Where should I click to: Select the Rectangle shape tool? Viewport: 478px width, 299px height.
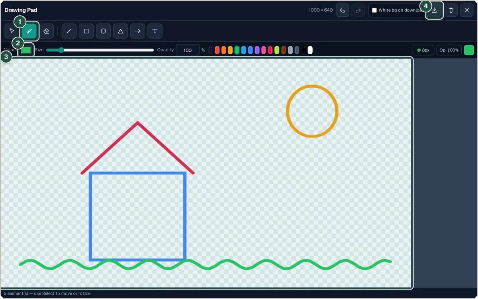[86, 31]
